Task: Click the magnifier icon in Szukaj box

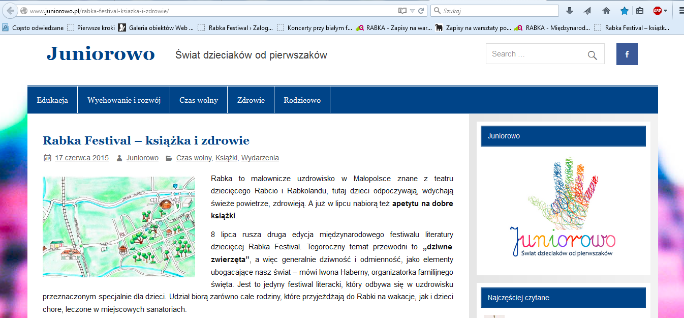Action: [437, 11]
